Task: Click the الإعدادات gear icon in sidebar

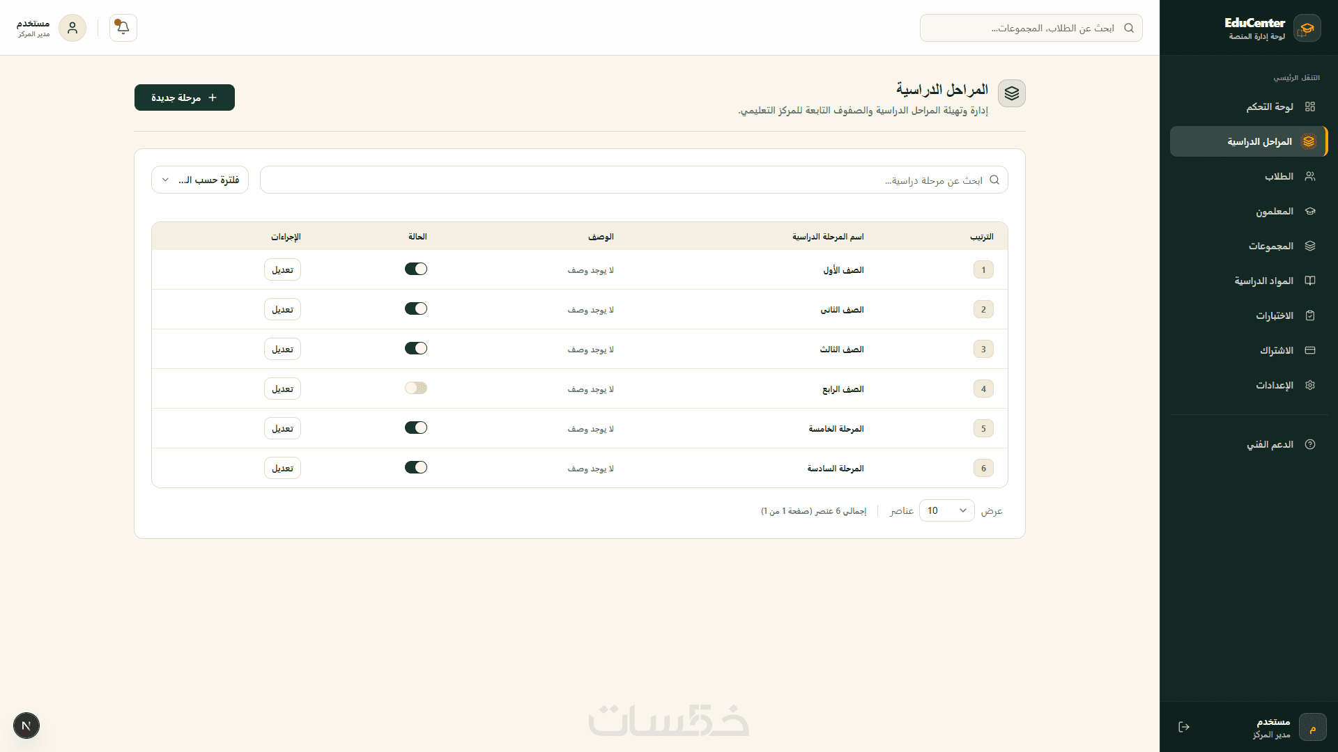Action: click(x=1310, y=385)
